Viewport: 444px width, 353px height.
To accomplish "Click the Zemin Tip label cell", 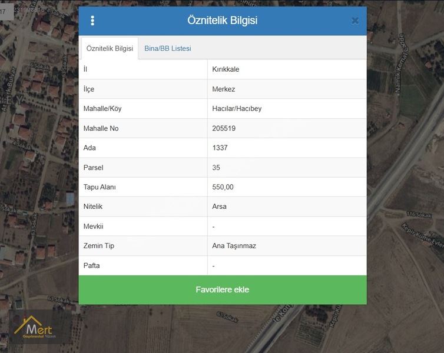I will 99,246.
